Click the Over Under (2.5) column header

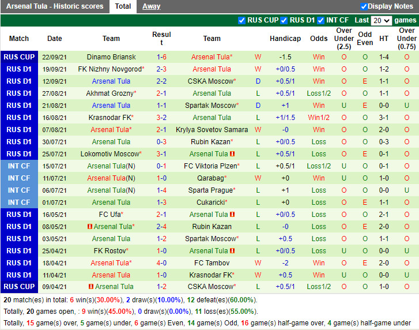point(343,39)
